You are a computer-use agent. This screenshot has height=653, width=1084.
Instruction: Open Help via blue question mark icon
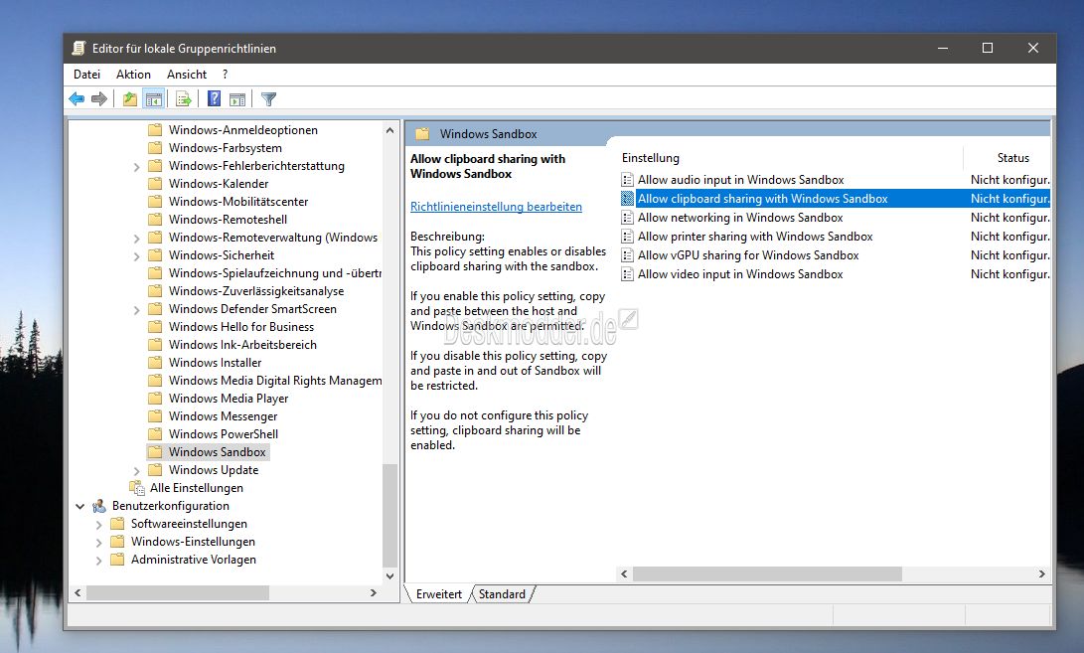click(x=214, y=99)
